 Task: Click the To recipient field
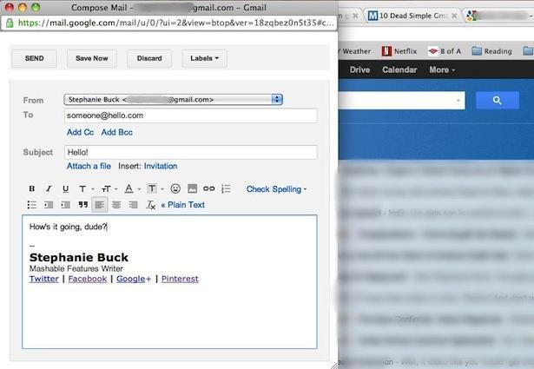click(x=191, y=115)
